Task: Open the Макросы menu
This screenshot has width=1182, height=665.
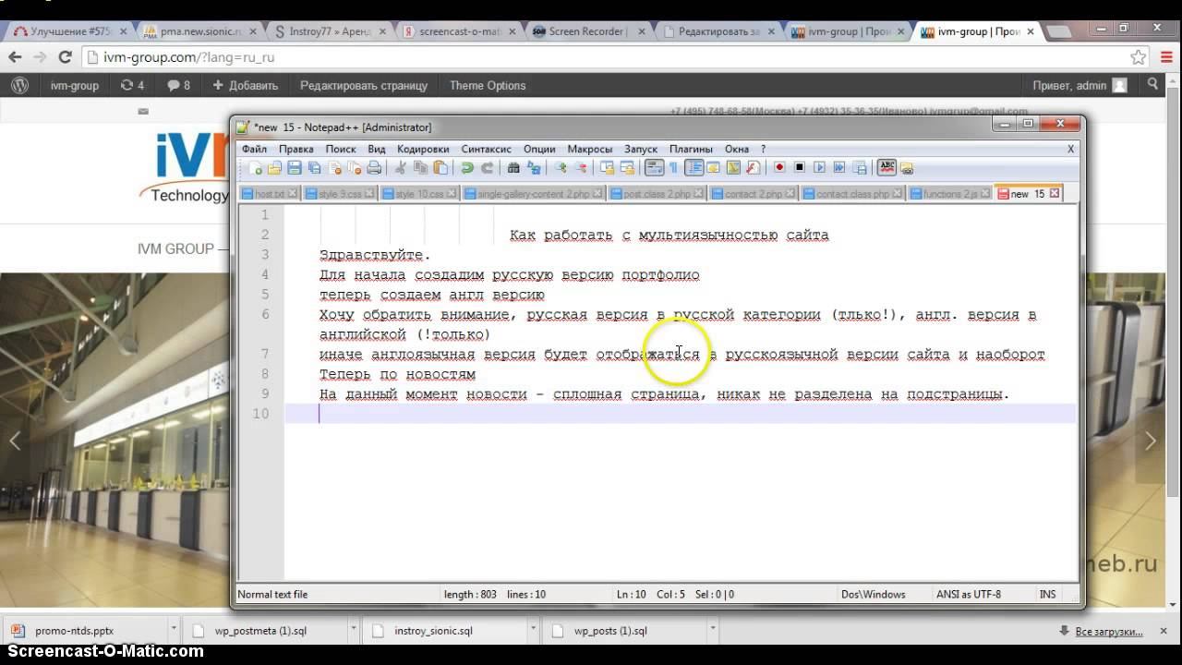Action: pyautogui.click(x=590, y=149)
